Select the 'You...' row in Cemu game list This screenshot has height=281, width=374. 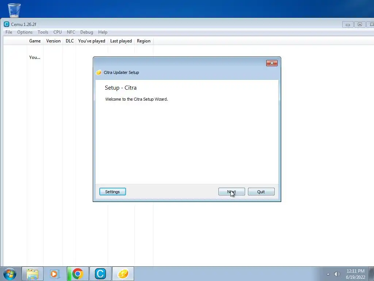(35, 57)
